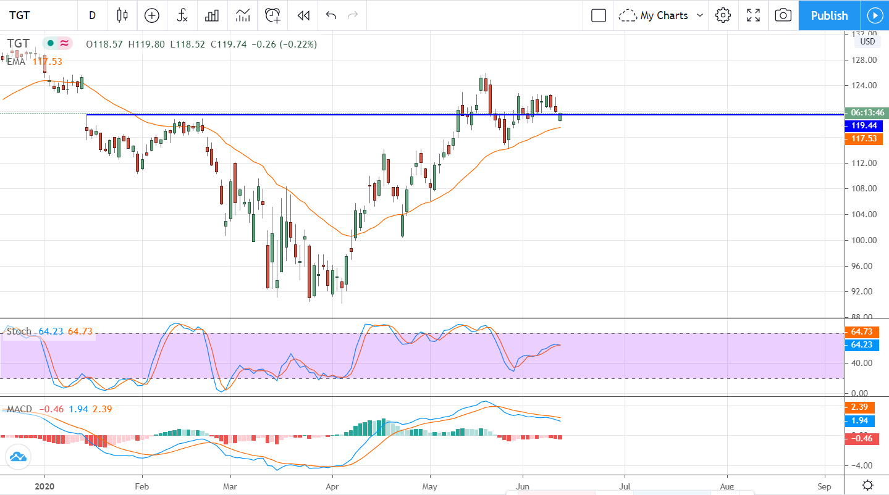Image resolution: width=889 pixels, height=495 pixels.
Task: Select the layout square icon
Action: [599, 15]
